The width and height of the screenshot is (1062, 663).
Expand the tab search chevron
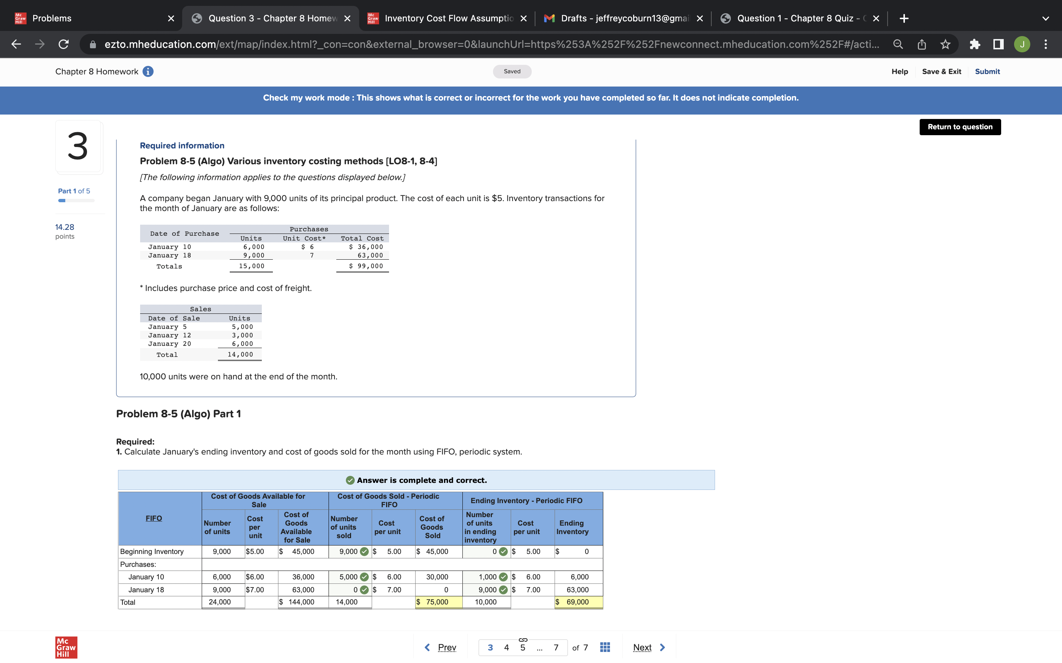pos(1046,18)
